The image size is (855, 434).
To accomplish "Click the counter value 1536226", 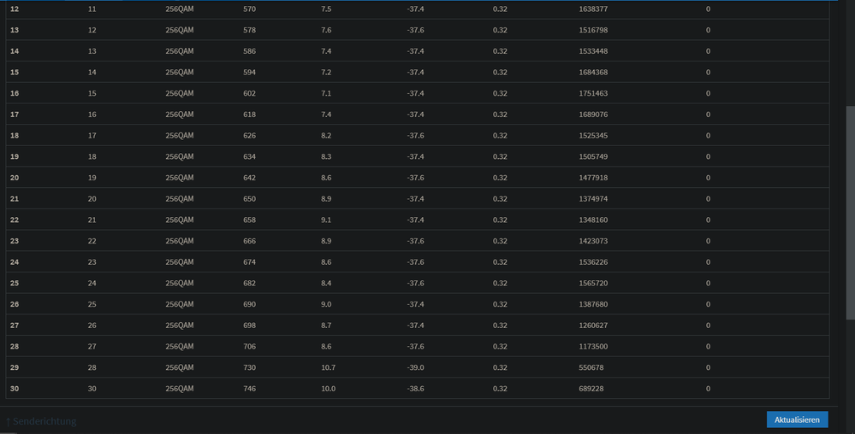I will click(593, 262).
